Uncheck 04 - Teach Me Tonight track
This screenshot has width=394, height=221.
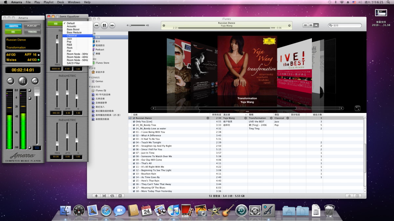[x=134, y=142]
